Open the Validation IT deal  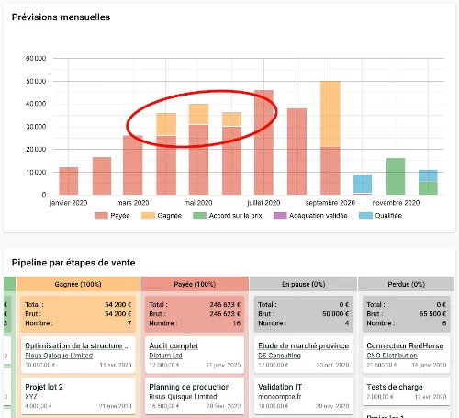click(x=280, y=387)
